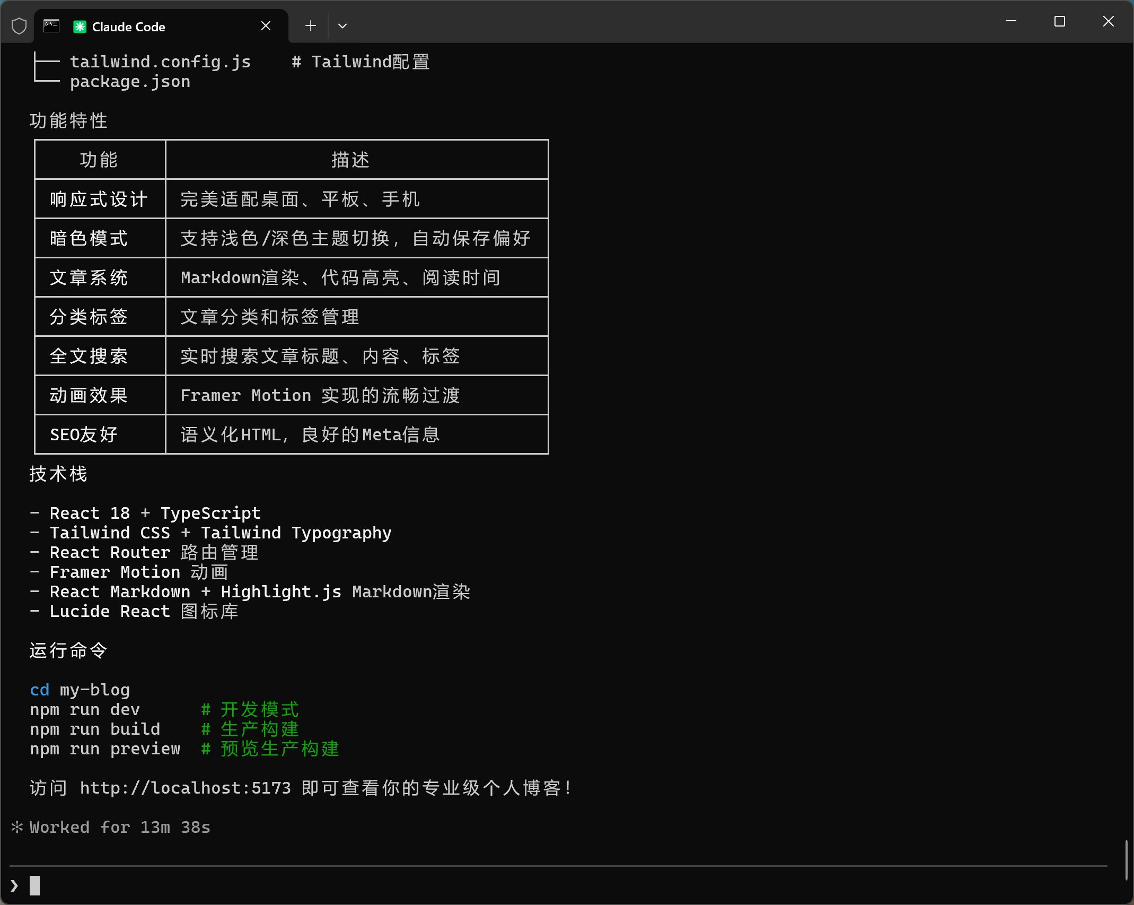Click the asterisk beside Worked for
This screenshot has height=905, width=1134.
tap(17, 827)
